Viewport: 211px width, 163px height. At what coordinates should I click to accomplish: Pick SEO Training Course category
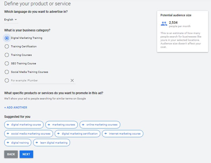(x=7, y=64)
